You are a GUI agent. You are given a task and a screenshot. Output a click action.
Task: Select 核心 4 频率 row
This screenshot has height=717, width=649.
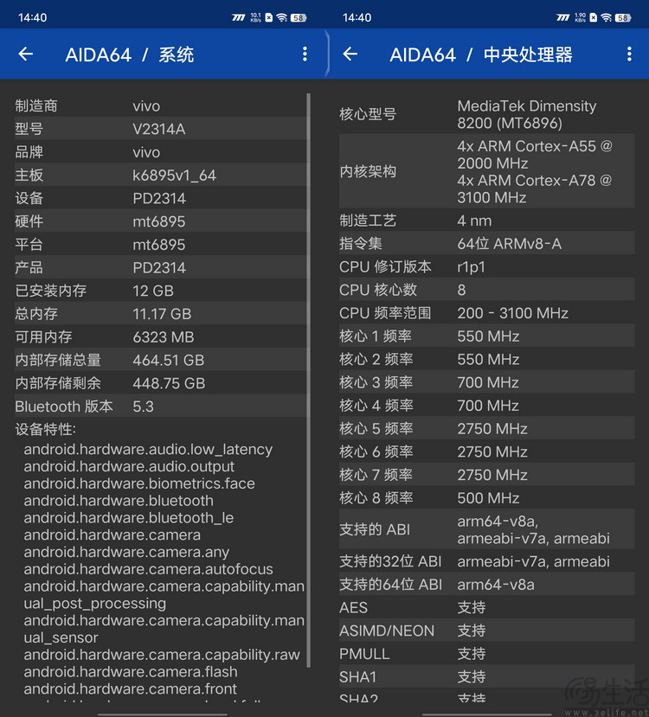[487, 405]
